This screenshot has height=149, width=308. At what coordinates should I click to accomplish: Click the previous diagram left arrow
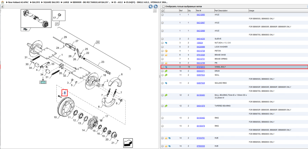pyautogui.click(x=151, y=6)
